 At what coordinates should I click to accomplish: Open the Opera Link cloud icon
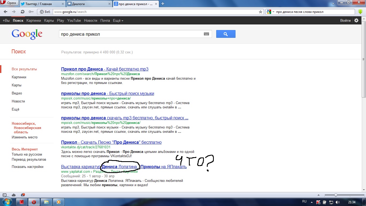click(x=14, y=195)
